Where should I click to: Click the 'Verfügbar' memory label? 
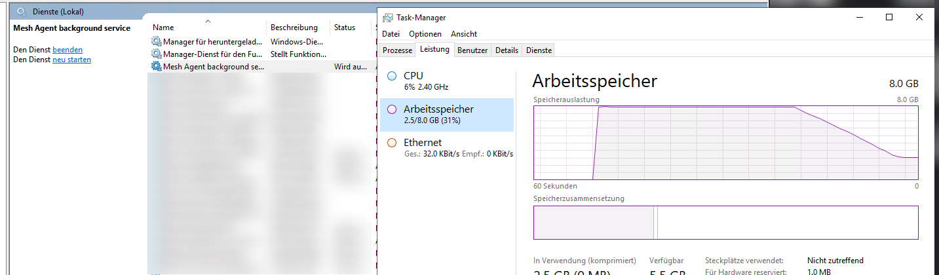666,261
